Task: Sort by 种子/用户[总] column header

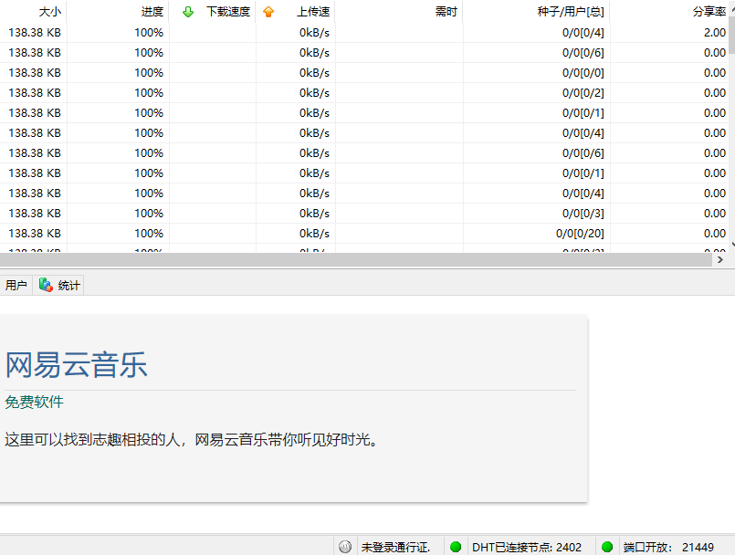Action: click(x=537, y=11)
